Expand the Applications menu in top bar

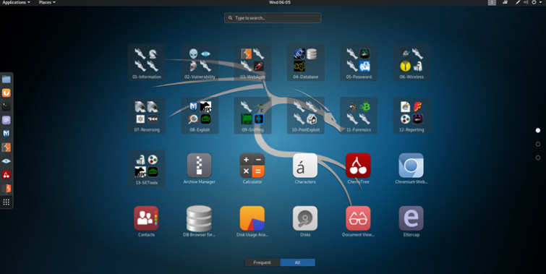16,2
